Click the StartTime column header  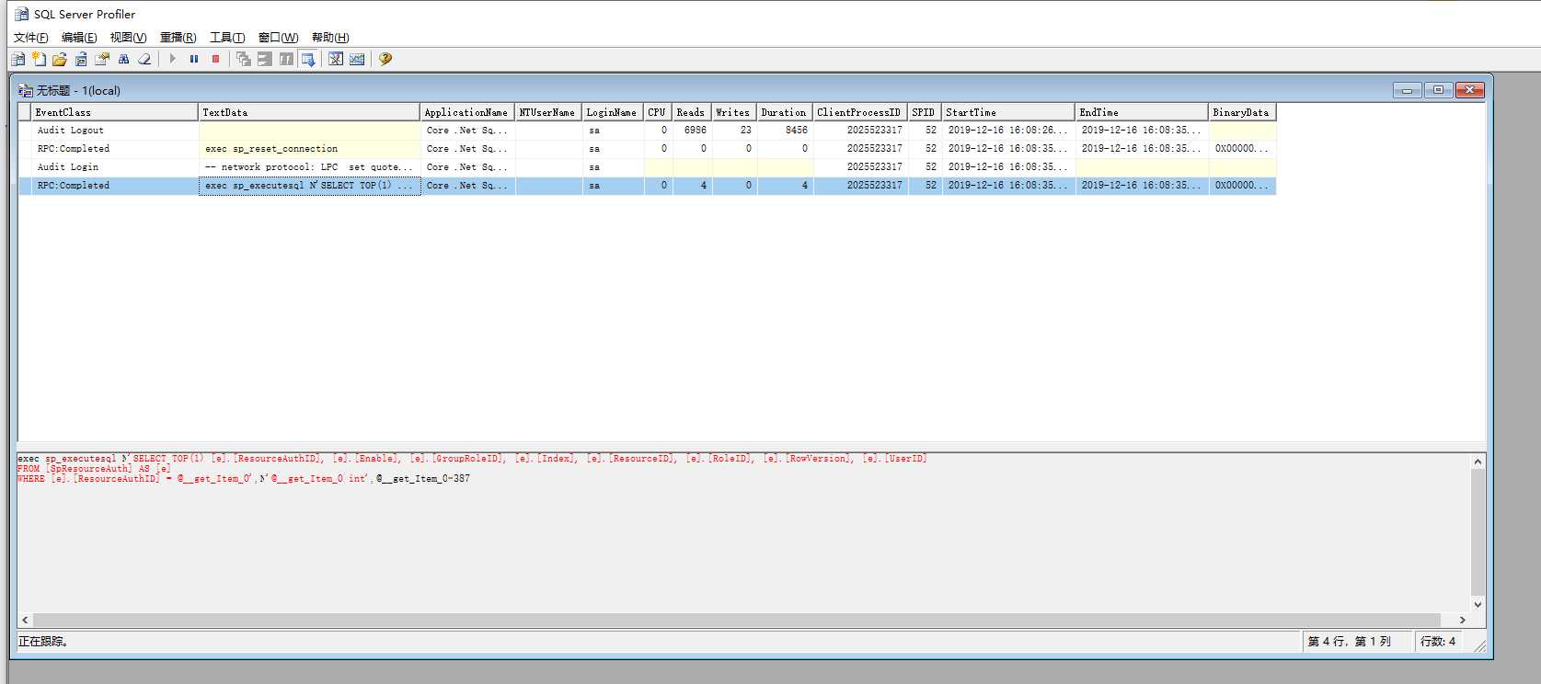point(1008,112)
